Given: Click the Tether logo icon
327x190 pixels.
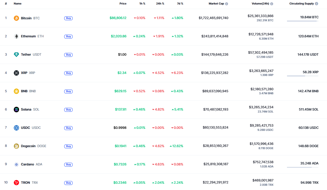Looking at the screenshot, I should point(16,55).
